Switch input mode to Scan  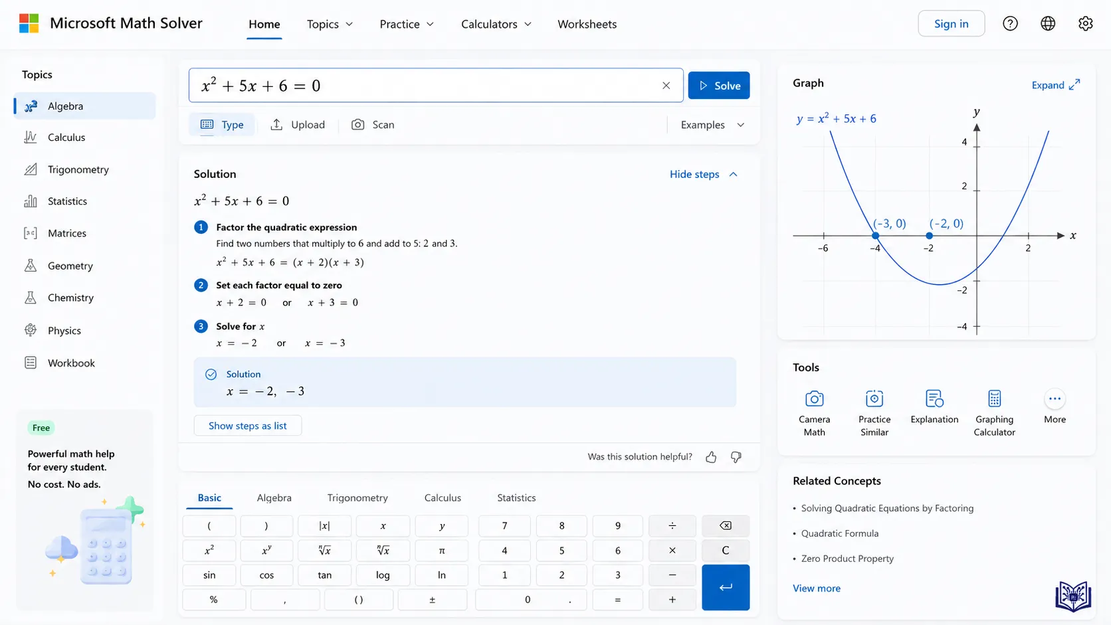373,125
